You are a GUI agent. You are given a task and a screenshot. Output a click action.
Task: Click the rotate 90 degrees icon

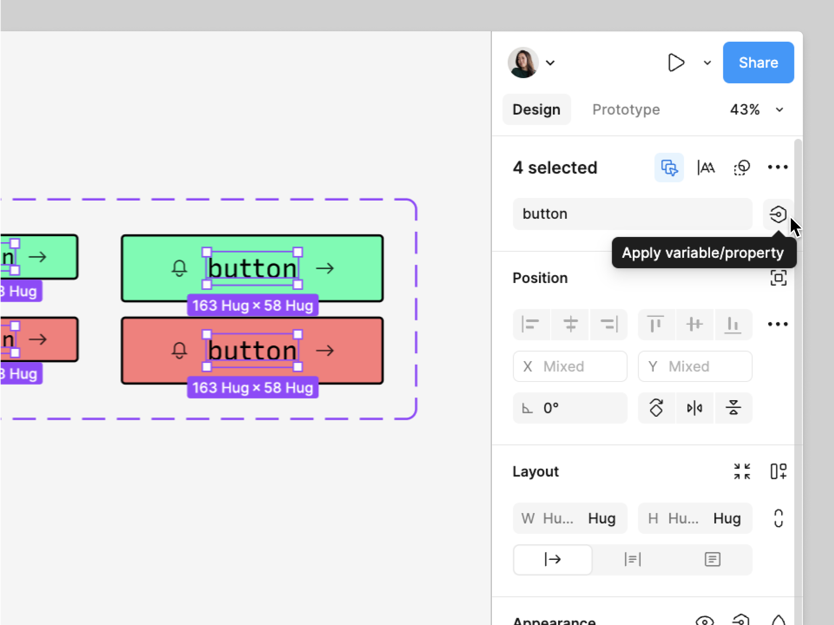[656, 408]
